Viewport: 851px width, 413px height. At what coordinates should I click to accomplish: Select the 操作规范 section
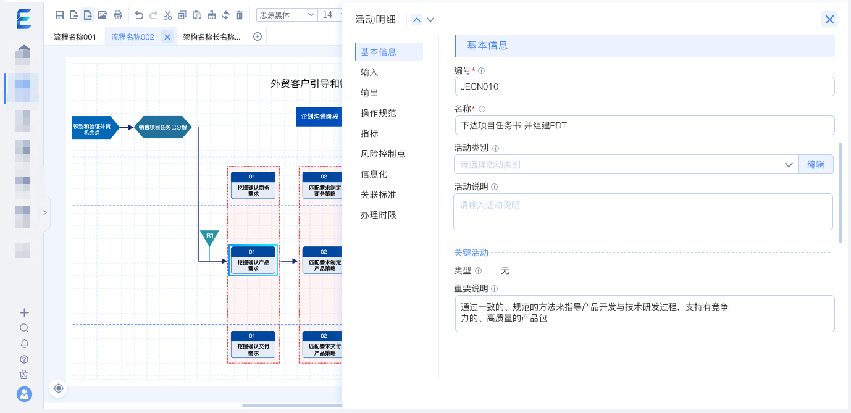coord(378,113)
